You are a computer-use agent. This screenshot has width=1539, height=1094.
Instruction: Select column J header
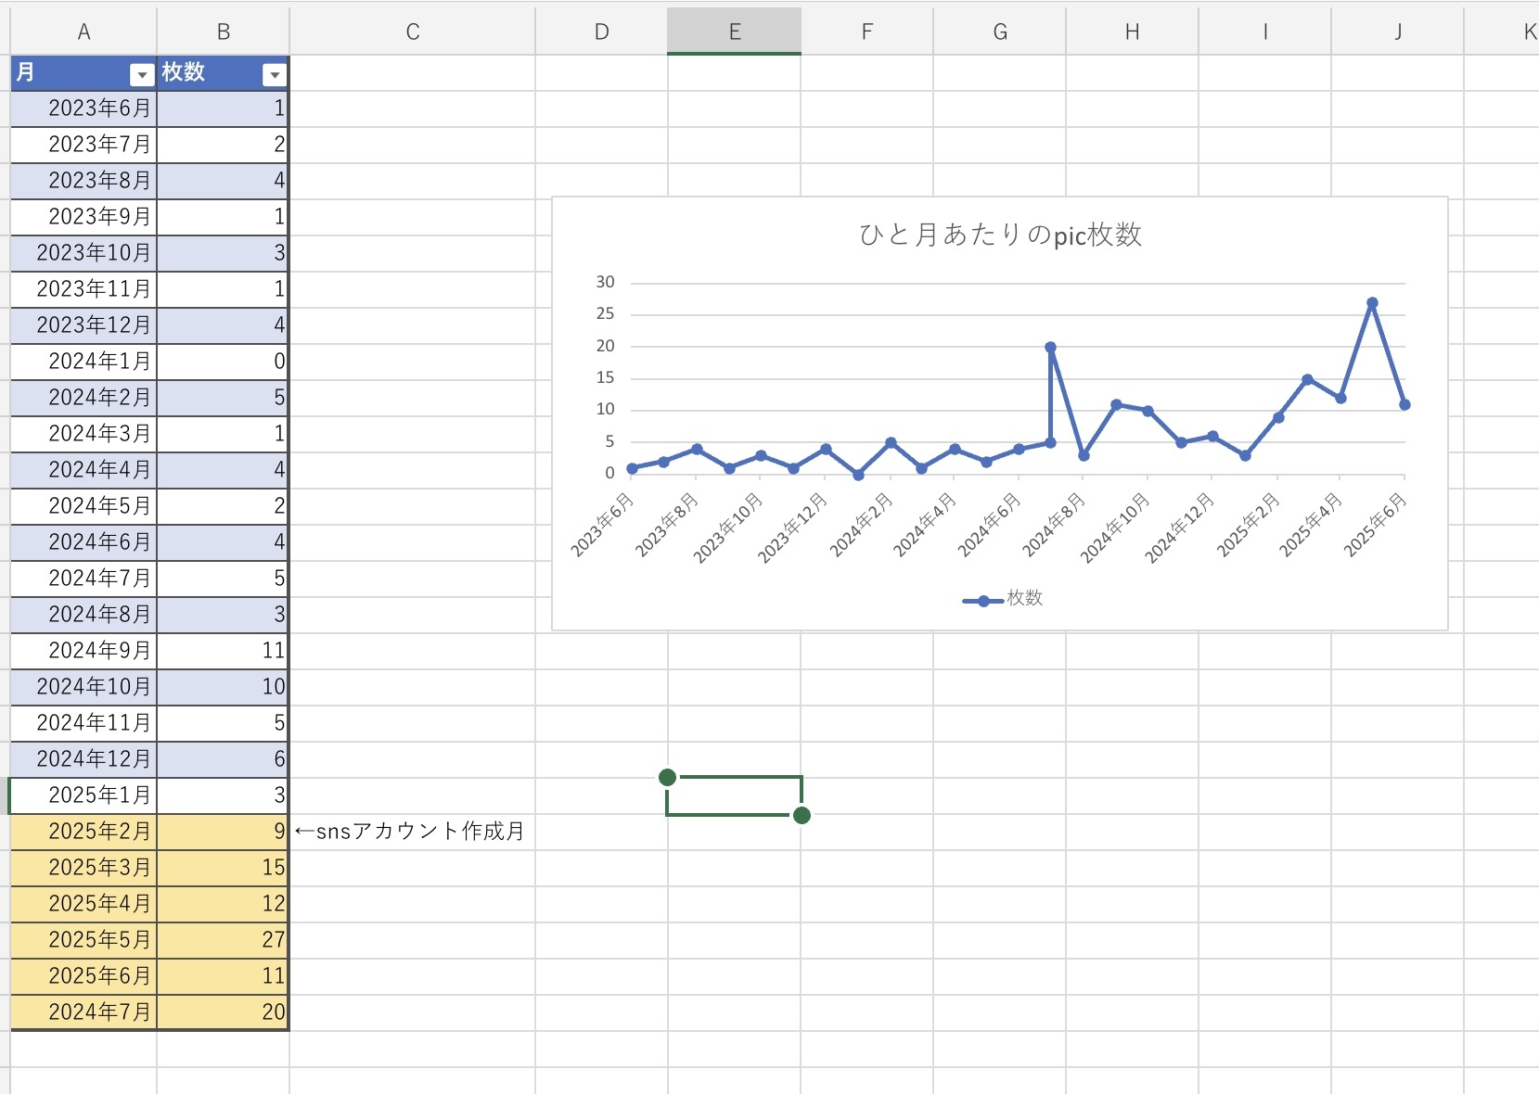click(x=1398, y=32)
